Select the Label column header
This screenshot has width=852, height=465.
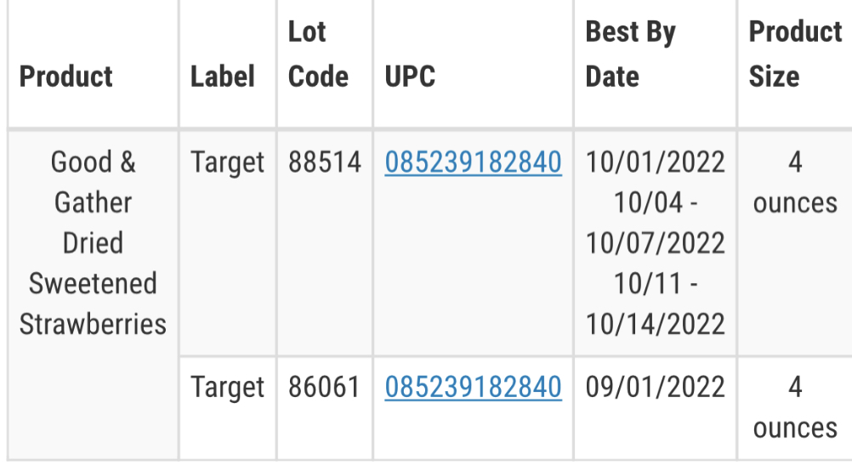(222, 76)
